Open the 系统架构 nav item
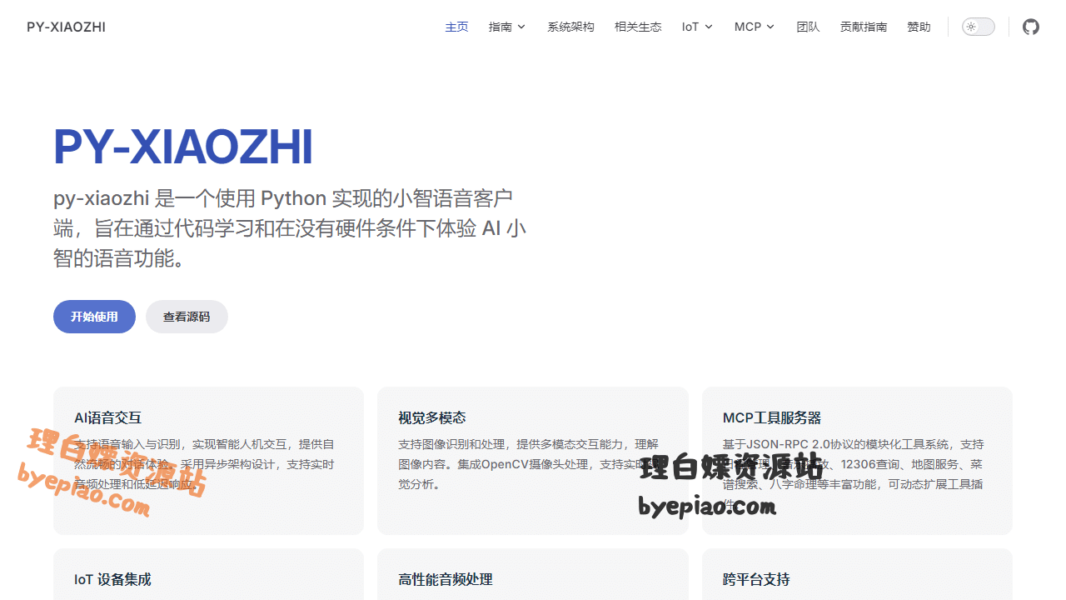This screenshot has width=1066, height=600. click(x=570, y=27)
